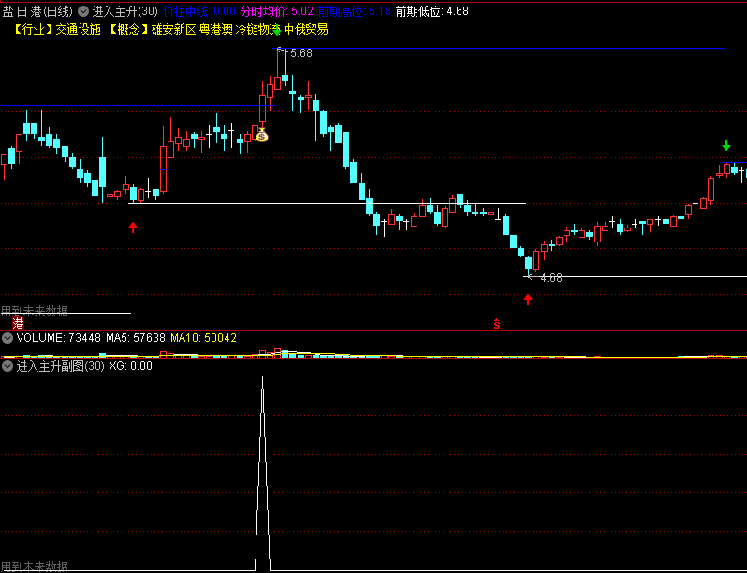This screenshot has height=573, width=747.
Task: Open the 进入主升副图 indicator dropdown arrow
Action: [x=7, y=366]
